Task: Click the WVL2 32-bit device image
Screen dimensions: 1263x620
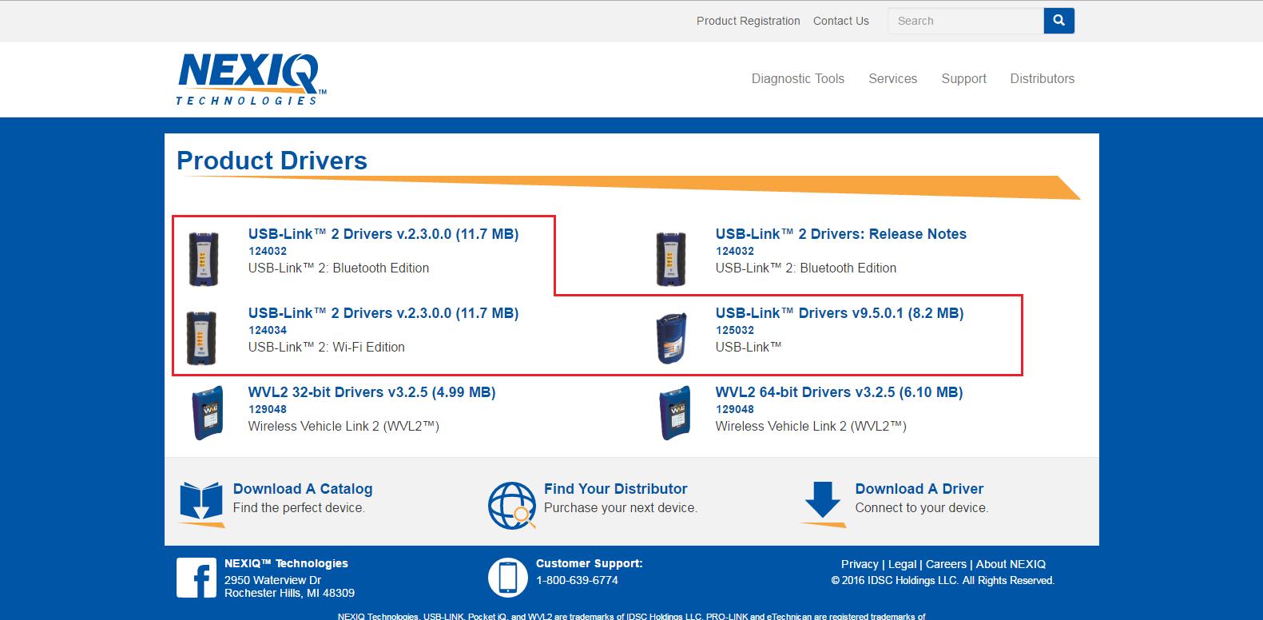Action: tap(208, 414)
